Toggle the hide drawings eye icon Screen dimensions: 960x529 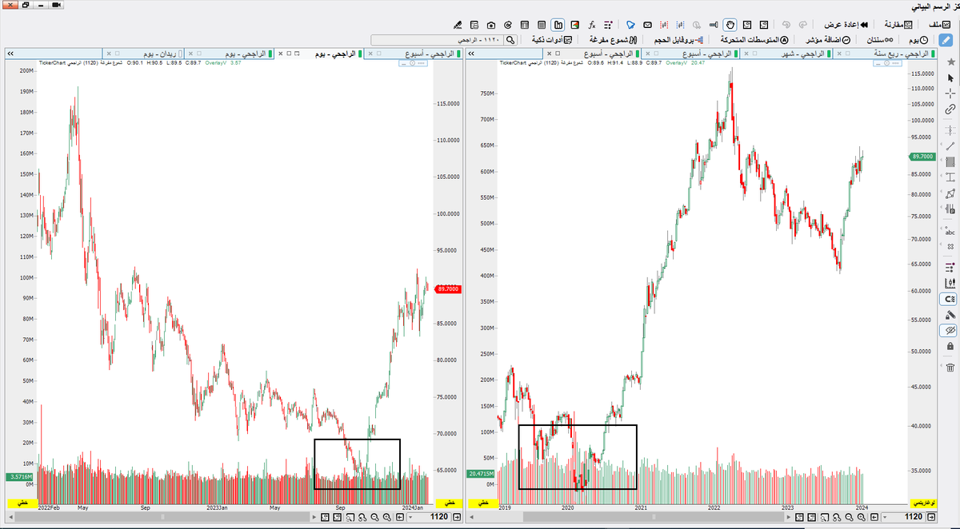click(x=948, y=331)
